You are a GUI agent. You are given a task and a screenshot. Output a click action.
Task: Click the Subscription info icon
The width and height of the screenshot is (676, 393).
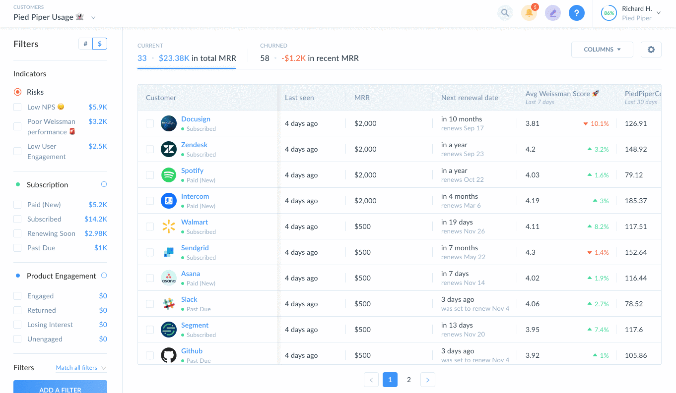[104, 184]
